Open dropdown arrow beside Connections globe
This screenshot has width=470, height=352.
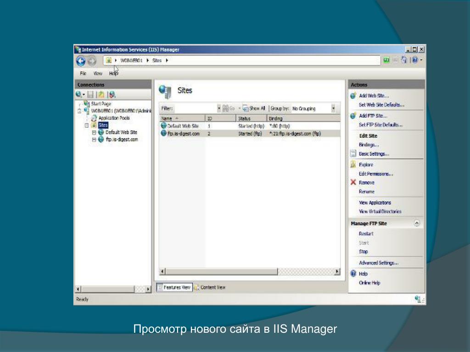click(x=84, y=95)
